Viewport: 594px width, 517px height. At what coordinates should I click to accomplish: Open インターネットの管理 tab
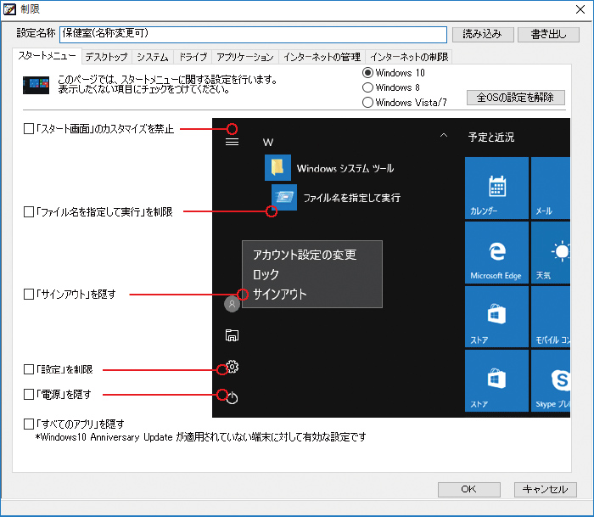322,57
